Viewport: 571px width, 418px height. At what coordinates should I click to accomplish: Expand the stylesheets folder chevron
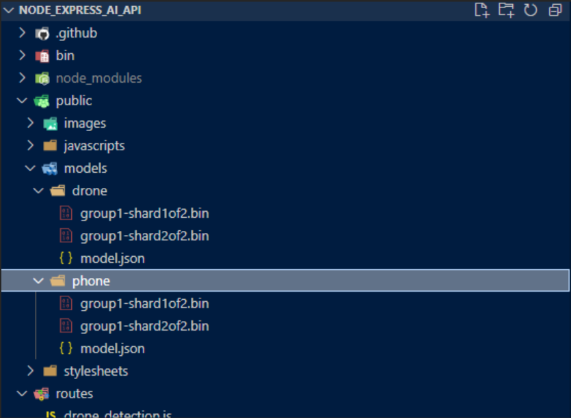[31, 371]
